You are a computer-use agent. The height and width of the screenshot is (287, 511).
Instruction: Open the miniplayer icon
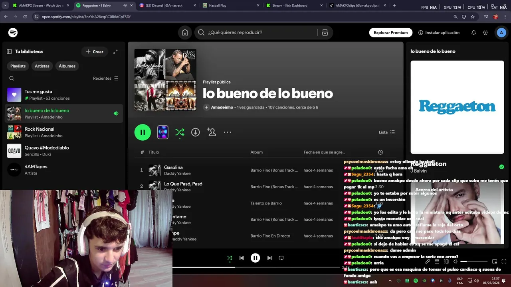coord(495,261)
